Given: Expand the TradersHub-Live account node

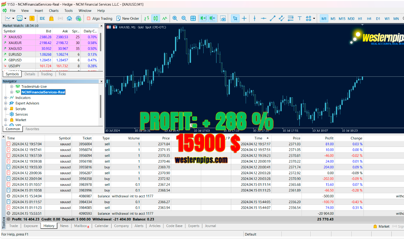Looking at the screenshot, I should tap(12, 86).
